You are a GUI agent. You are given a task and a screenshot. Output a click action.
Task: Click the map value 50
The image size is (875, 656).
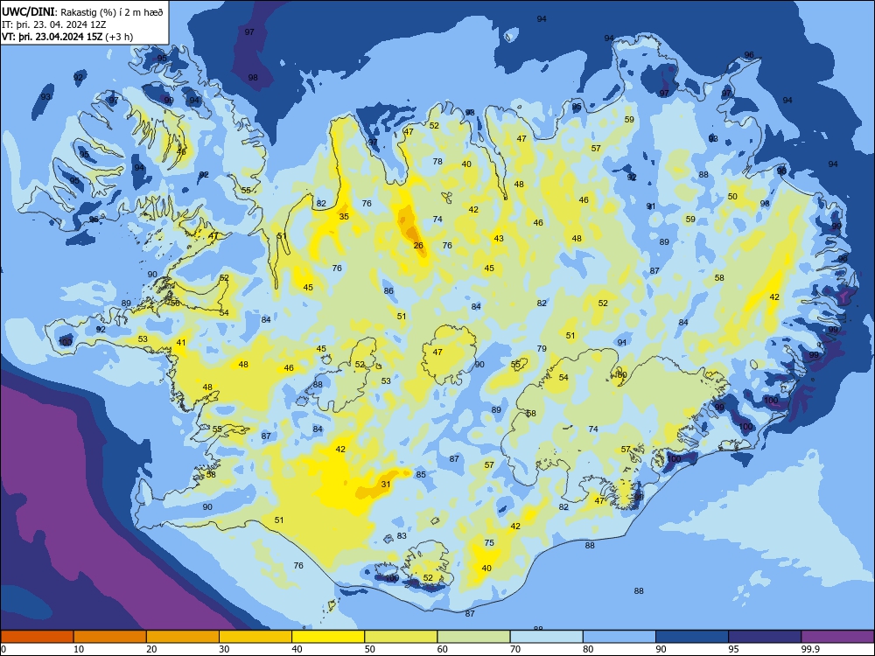732,196
